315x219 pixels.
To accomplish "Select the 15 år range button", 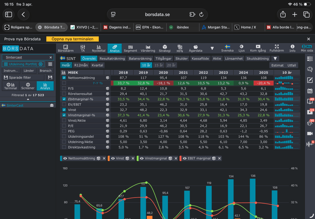I will pos(159,65).
